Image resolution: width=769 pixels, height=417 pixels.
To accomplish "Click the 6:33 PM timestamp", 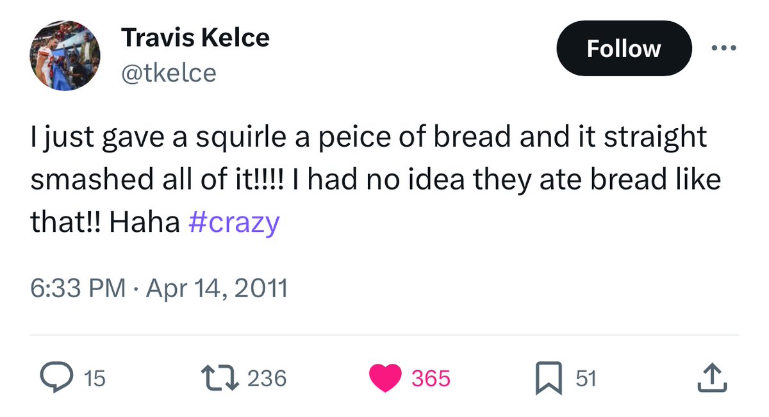I will pos(77,288).
